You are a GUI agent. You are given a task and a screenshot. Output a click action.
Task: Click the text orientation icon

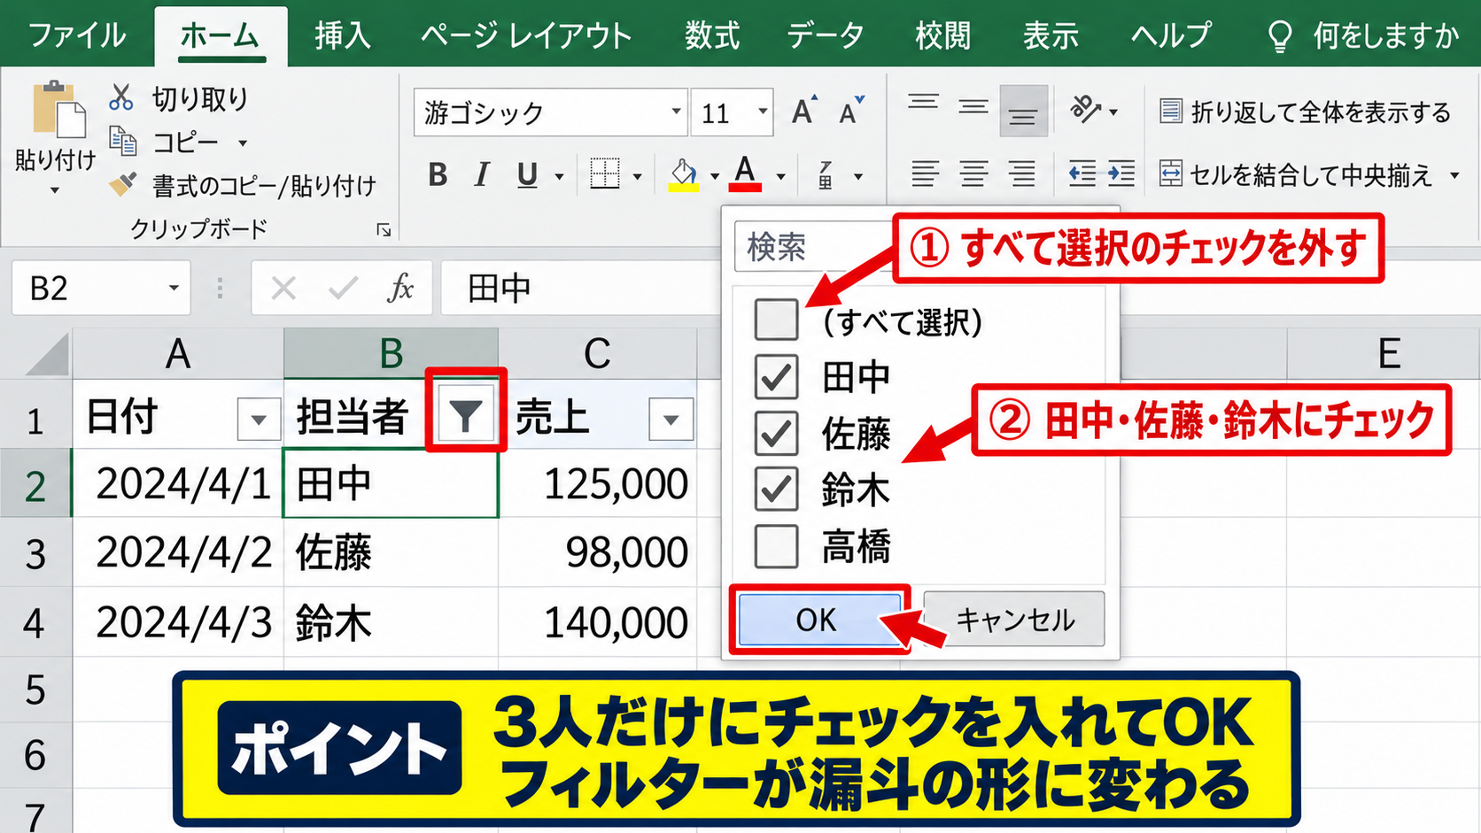tap(1086, 110)
